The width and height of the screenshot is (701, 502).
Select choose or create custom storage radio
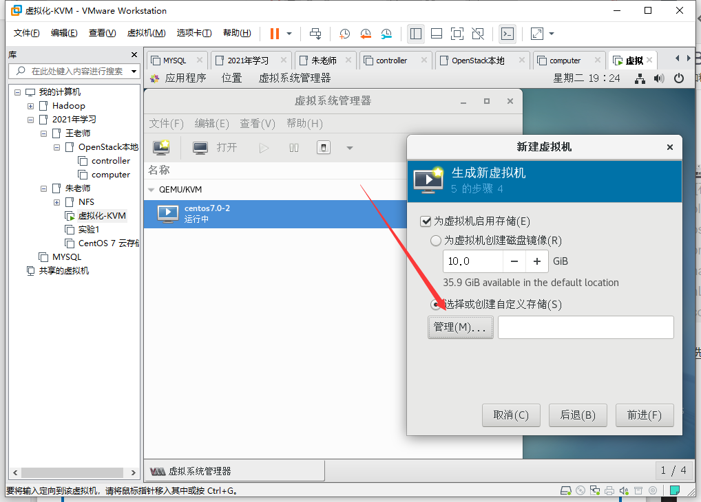(x=435, y=305)
